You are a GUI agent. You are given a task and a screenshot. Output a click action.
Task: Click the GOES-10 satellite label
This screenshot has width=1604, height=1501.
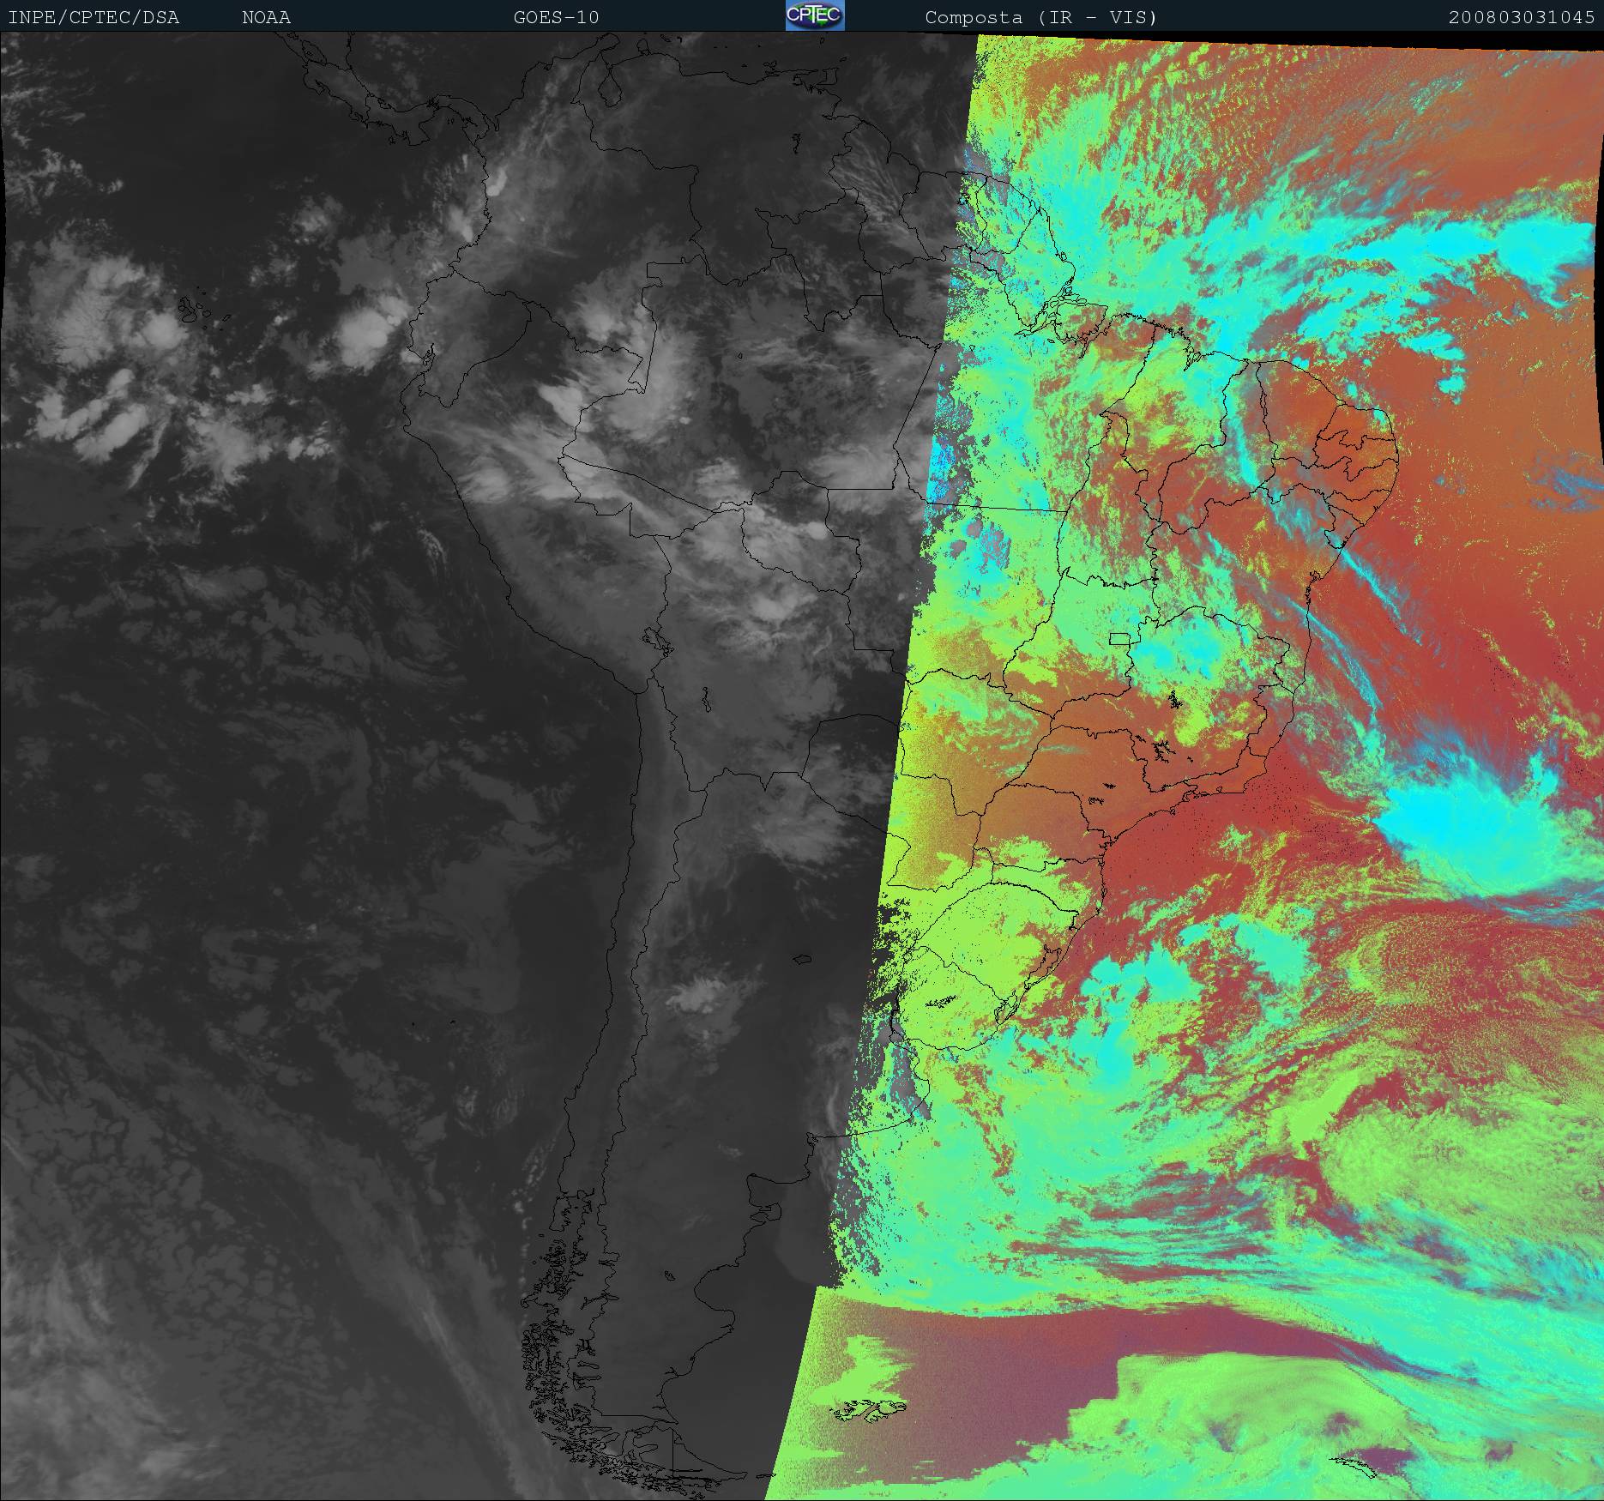click(556, 17)
